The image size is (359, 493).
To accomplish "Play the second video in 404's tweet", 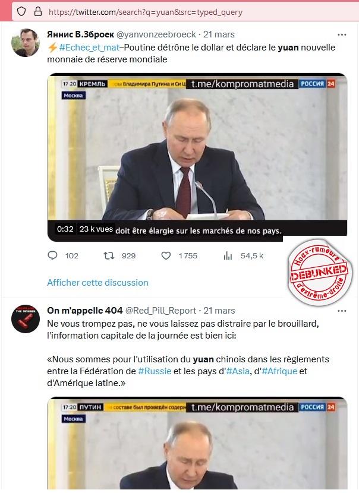I will (x=197, y=443).
